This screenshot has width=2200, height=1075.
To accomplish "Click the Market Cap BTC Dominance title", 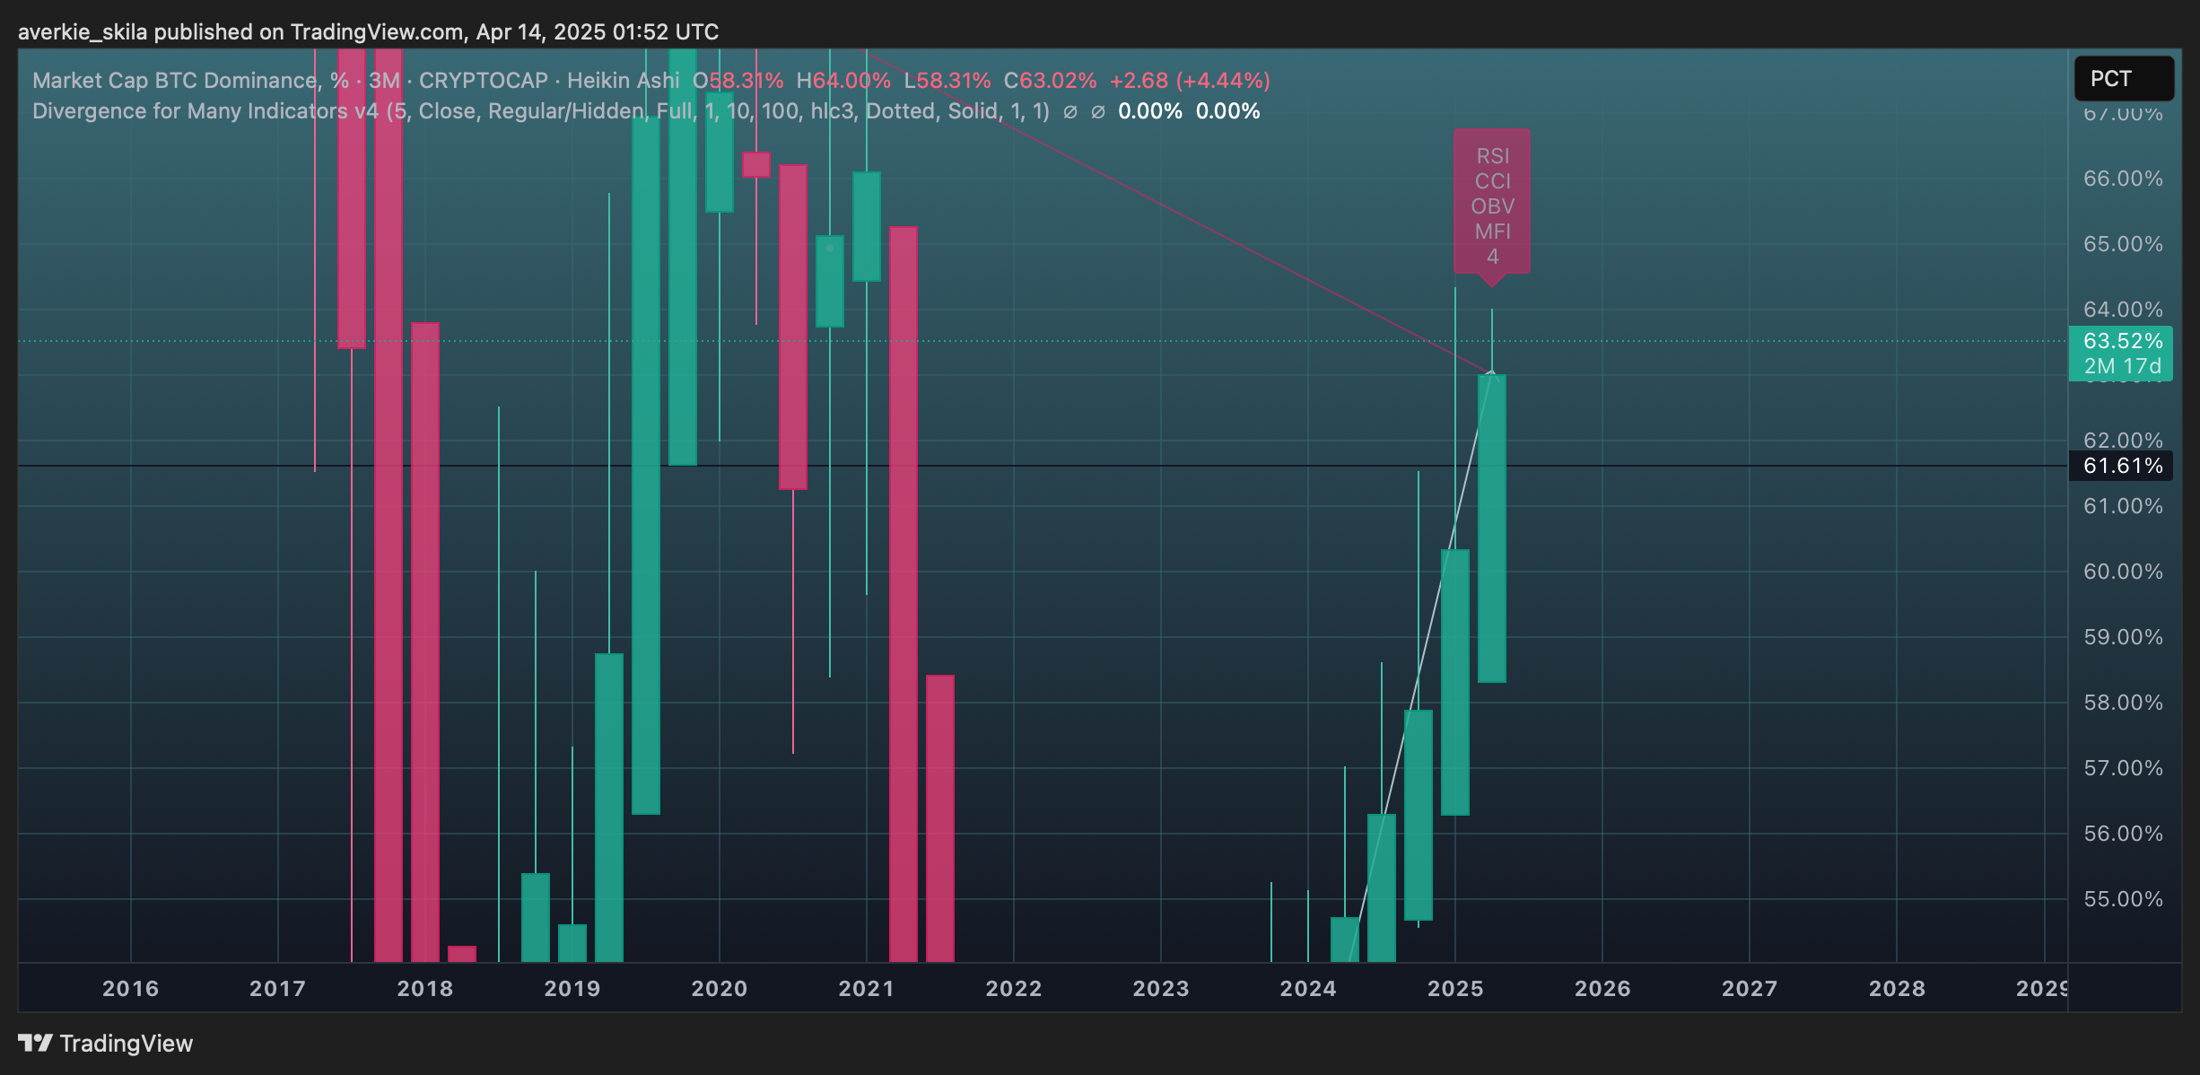I will (190, 81).
